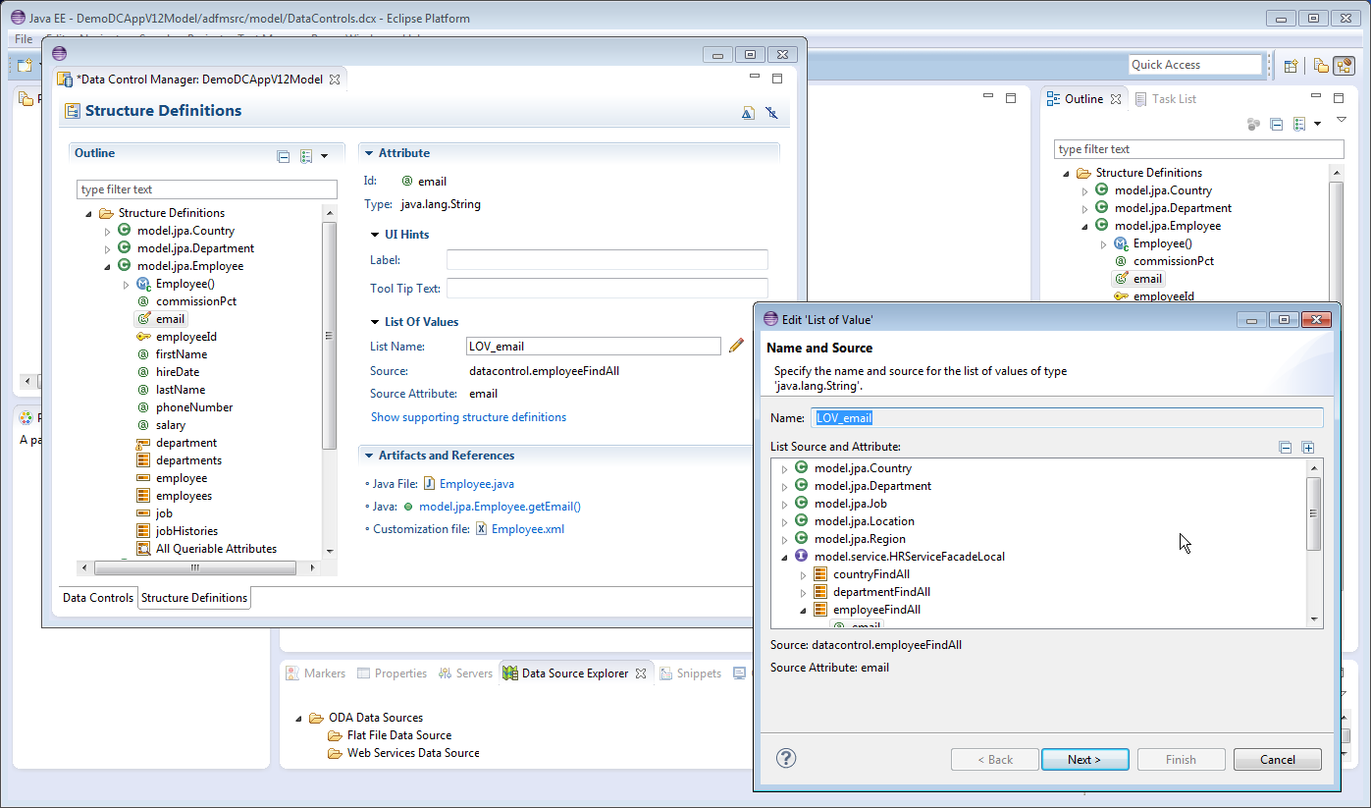The height and width of the screenshot is (808, 1371).
Task: Maximize the right Outline view panel
Action: click(1339, 98)
